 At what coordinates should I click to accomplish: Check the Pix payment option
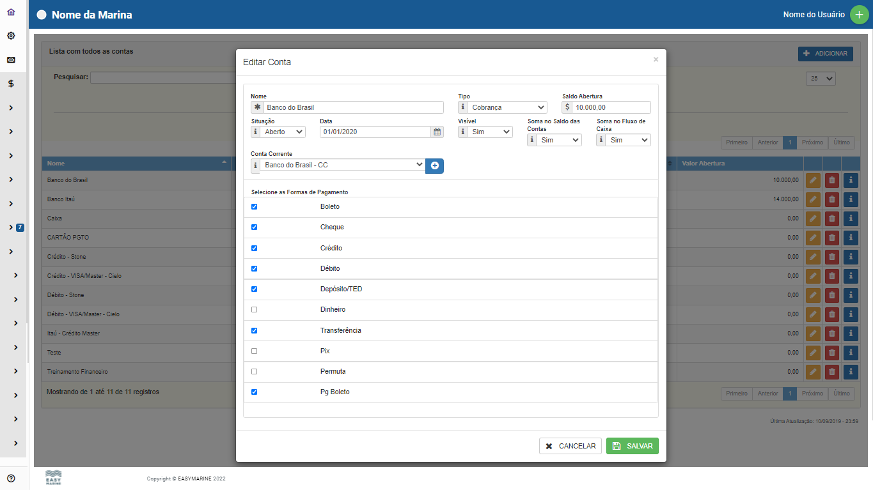[x=255, y=351]
